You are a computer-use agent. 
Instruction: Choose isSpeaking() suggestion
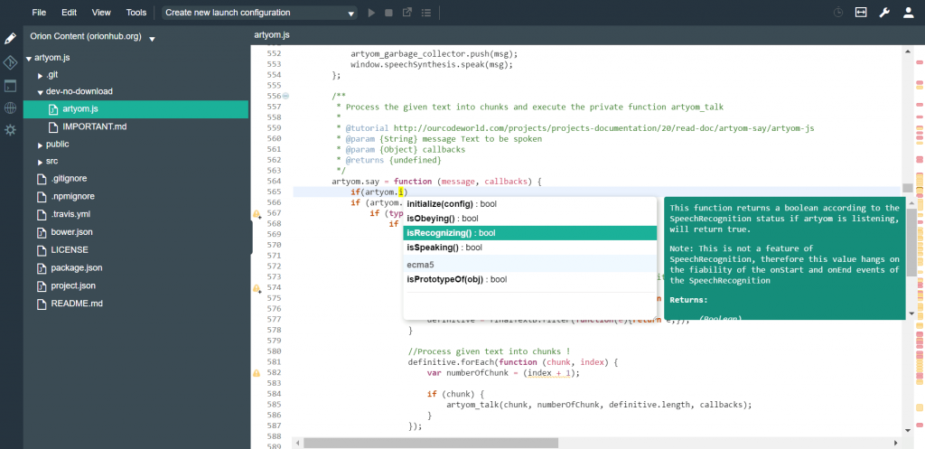click(x=529, y=248)
